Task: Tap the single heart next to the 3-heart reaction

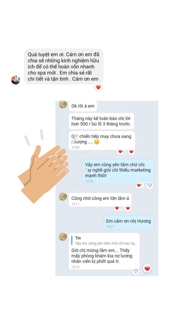Action: point(131,151)
